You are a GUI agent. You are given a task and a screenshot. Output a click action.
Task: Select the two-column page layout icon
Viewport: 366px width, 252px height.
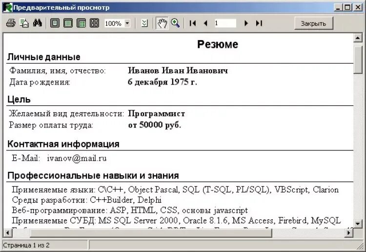pos(81,23)
